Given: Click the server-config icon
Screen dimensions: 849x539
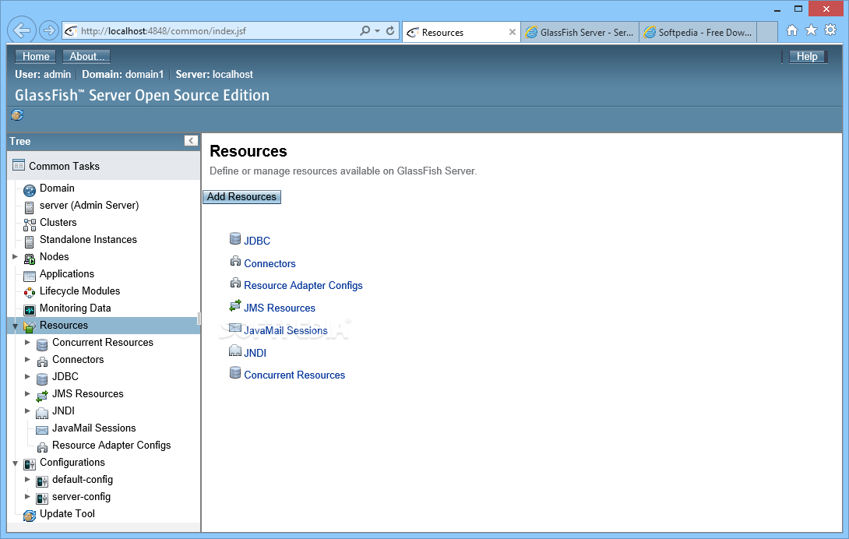Looking at the screenshot, I should tap(42, 499).
